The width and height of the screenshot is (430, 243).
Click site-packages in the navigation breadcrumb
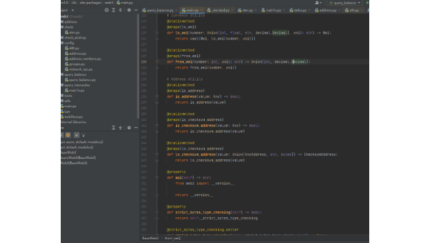tap(90, 3)
